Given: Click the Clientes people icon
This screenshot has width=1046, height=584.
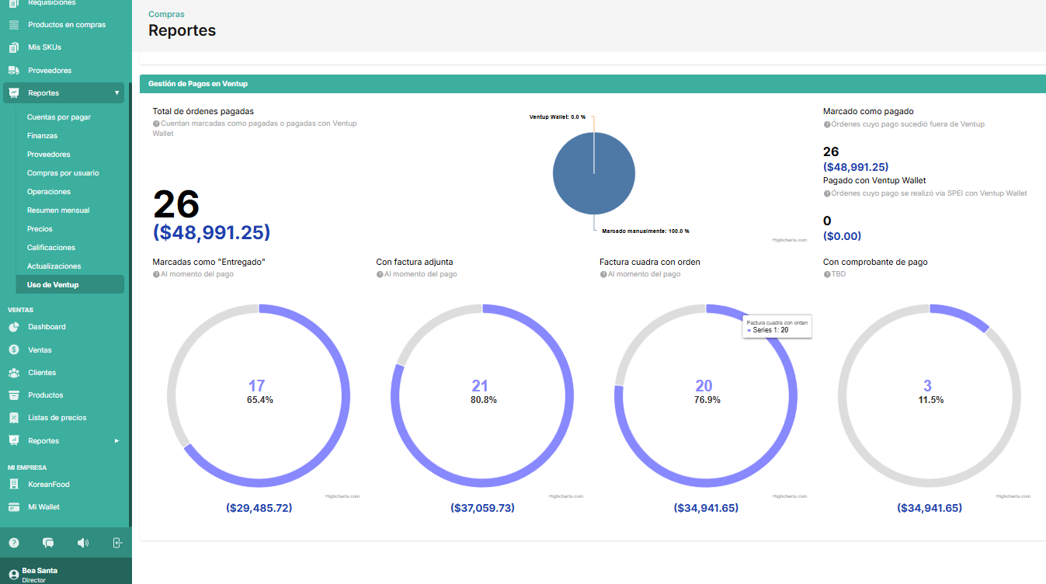Looking at the screenshot, I should coord(13,373).
